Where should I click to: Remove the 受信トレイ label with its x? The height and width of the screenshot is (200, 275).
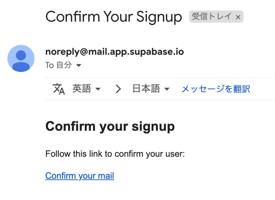238,17
